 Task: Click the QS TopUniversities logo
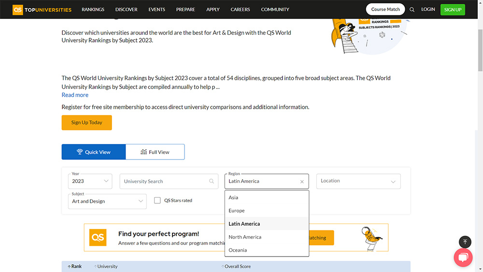coord(42,10)
